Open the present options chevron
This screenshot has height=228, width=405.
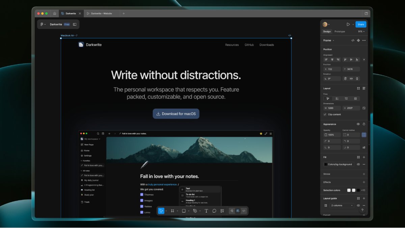[x=353, y=25]
